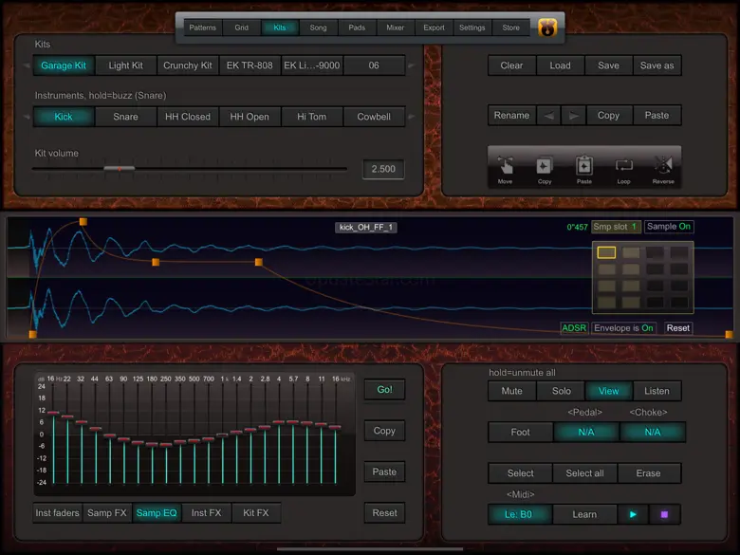Toggle Envelope is On switch
This screenshot has height=555, width=740.
click(623, 328)
